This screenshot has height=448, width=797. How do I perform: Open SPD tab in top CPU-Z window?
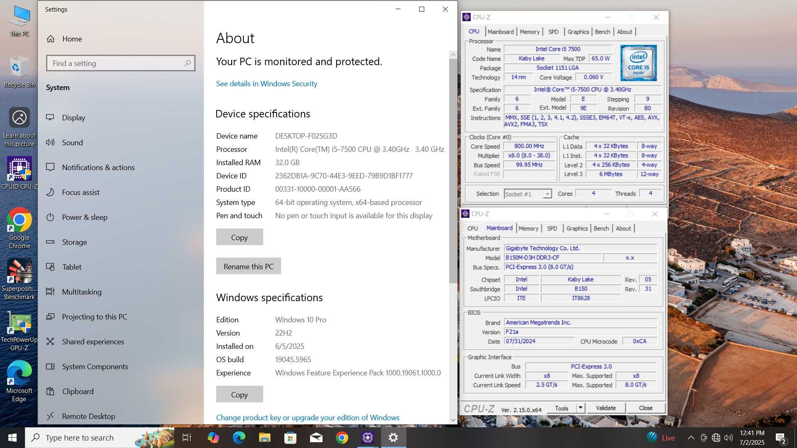pyautogui.click(x=553, y=32)
